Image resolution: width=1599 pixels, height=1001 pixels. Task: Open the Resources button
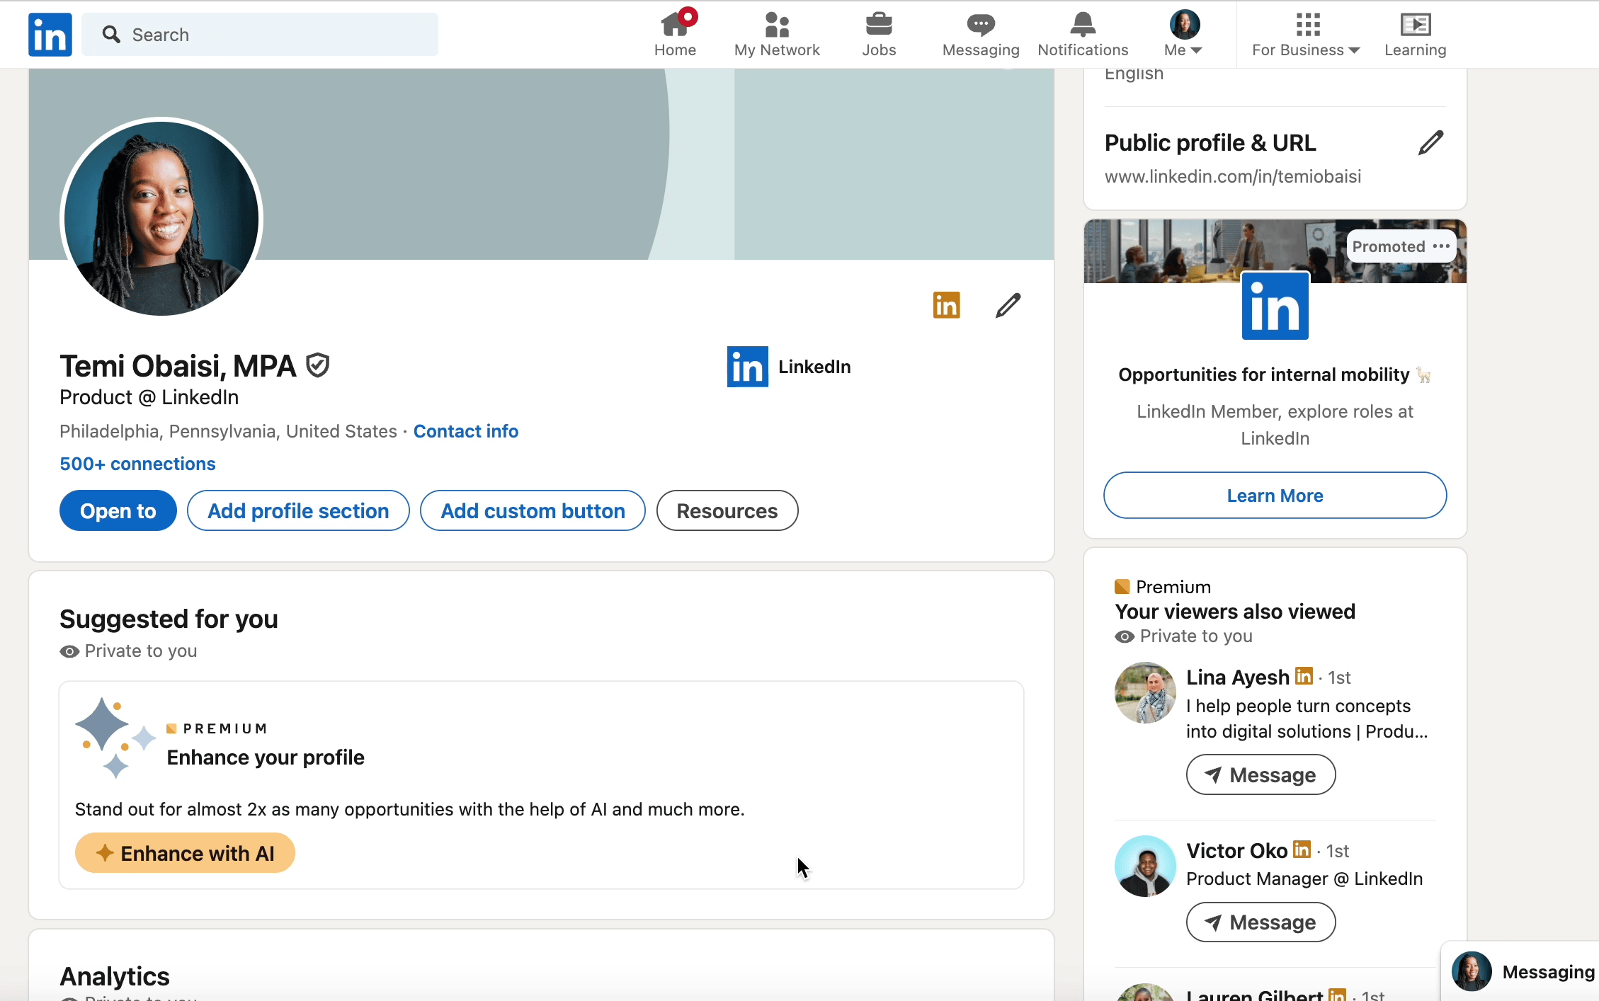coord(727,510)
